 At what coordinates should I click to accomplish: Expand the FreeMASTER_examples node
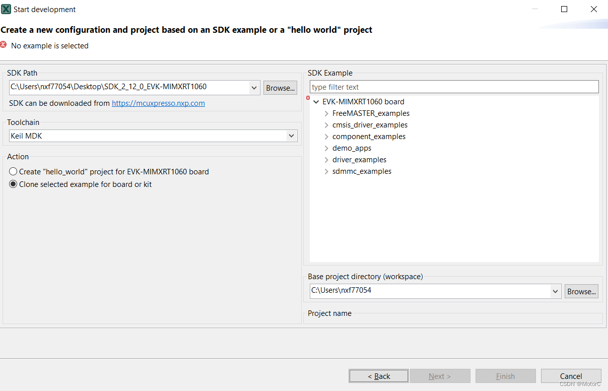tap(326, 113)
